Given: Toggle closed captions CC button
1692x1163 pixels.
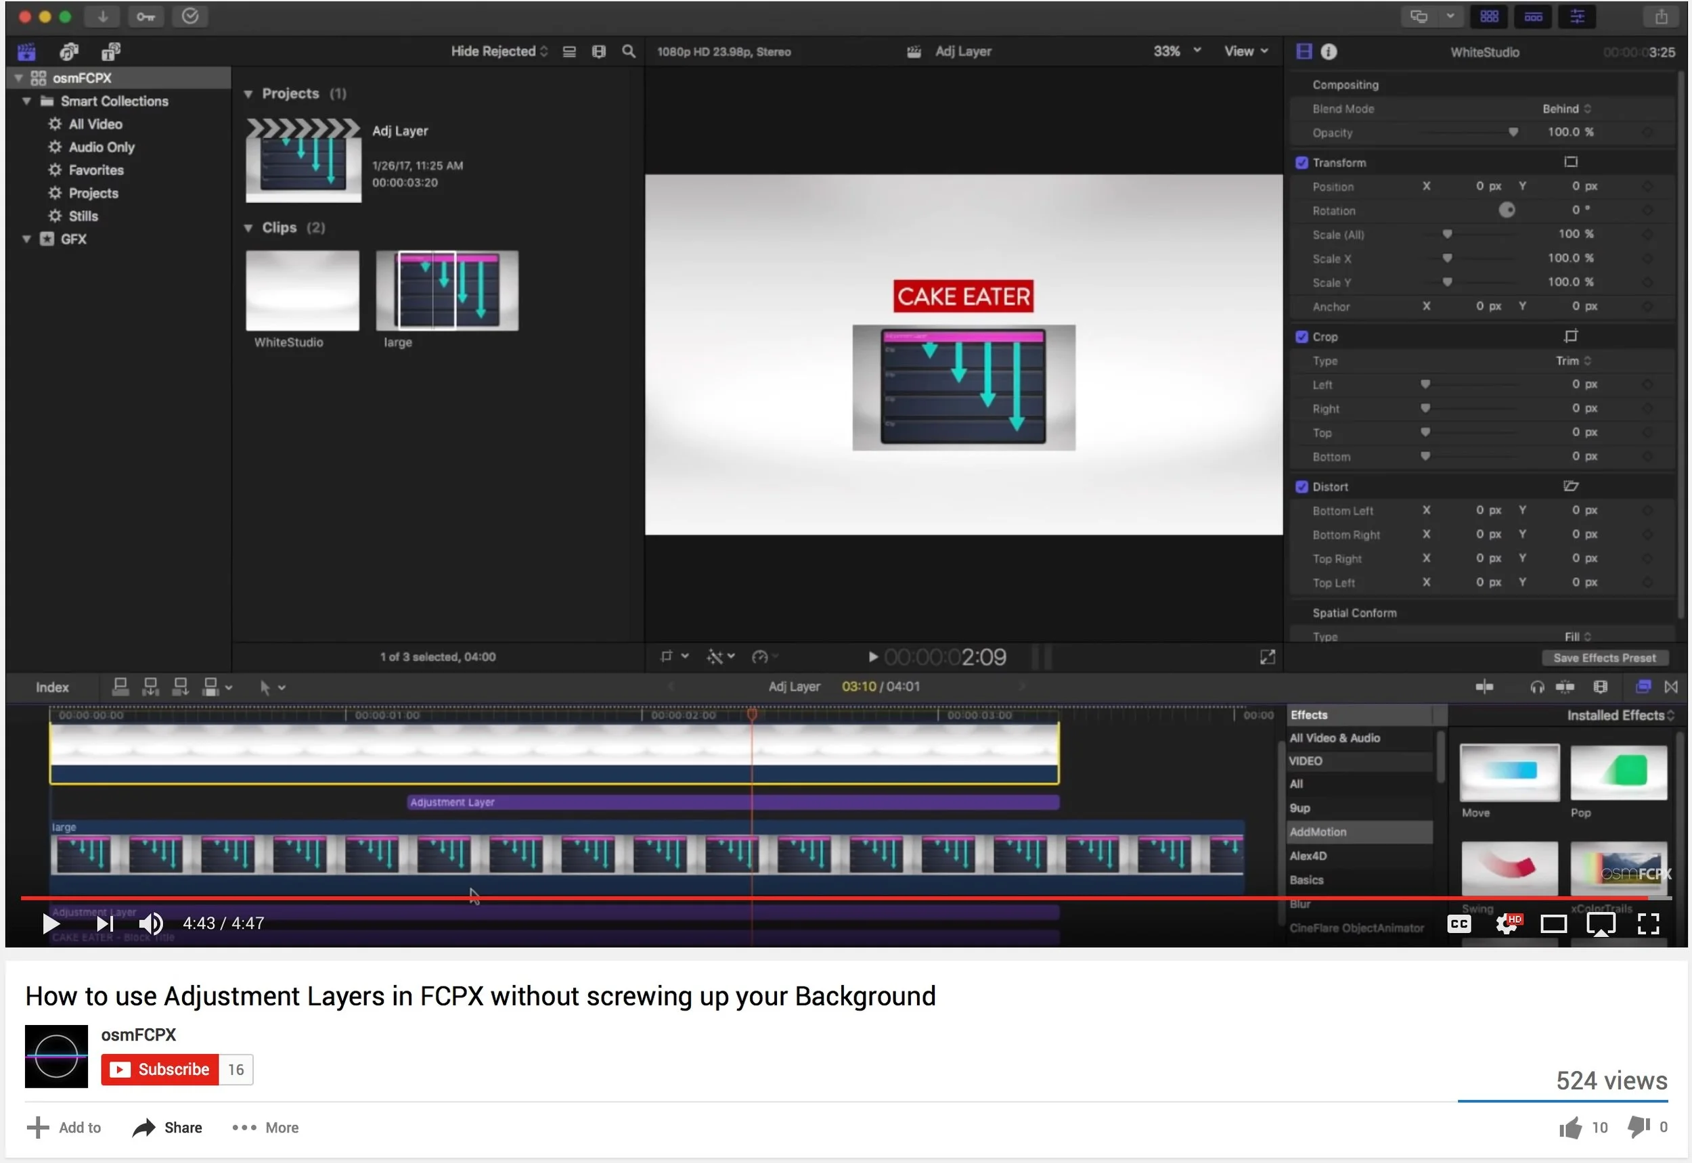Looking at the screenshot, I should click(1459, 924).
